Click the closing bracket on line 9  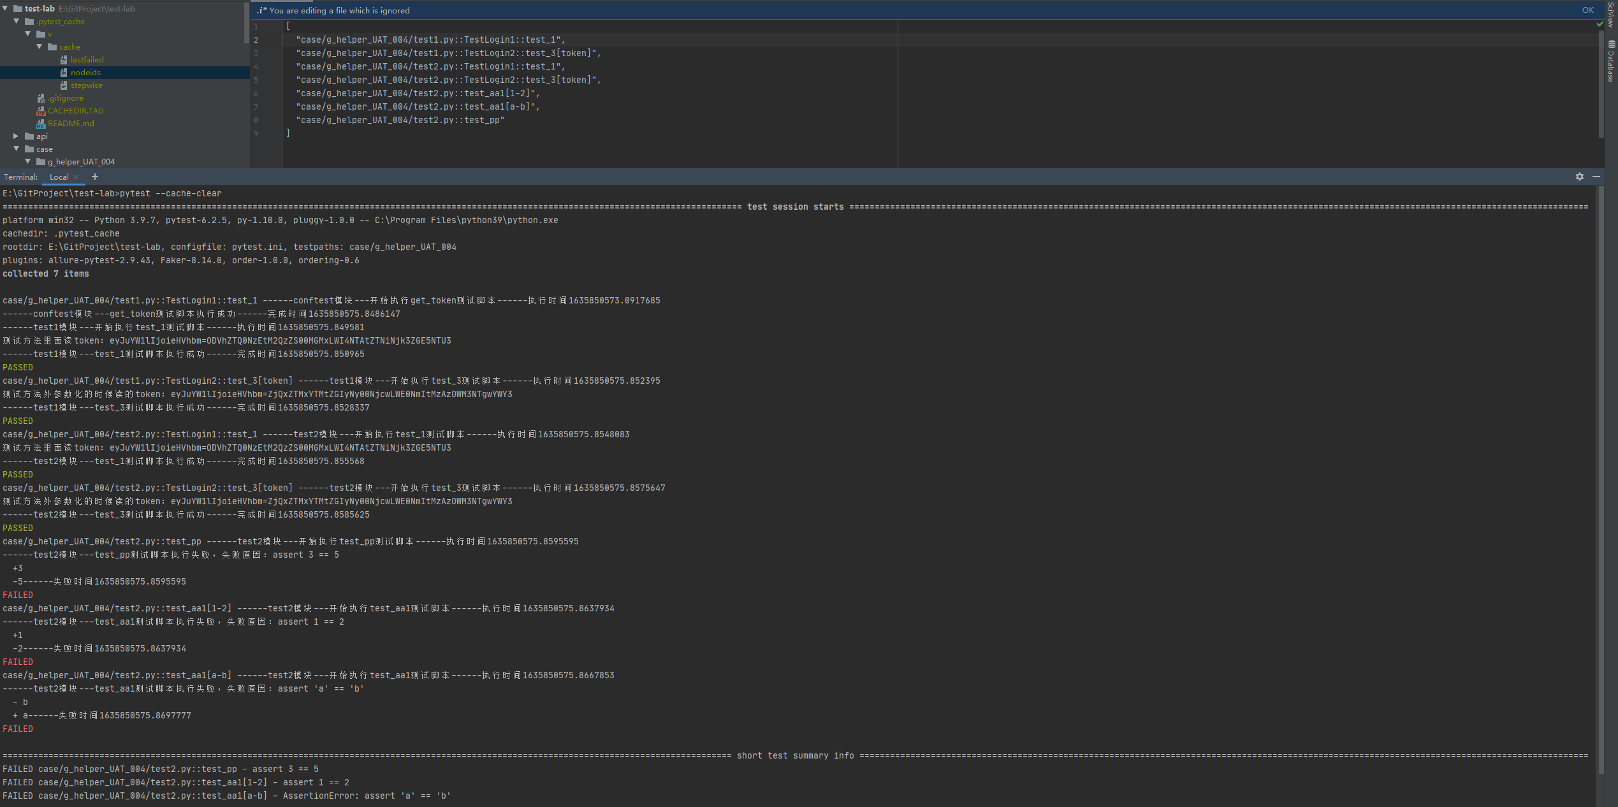tap(288, 133)
